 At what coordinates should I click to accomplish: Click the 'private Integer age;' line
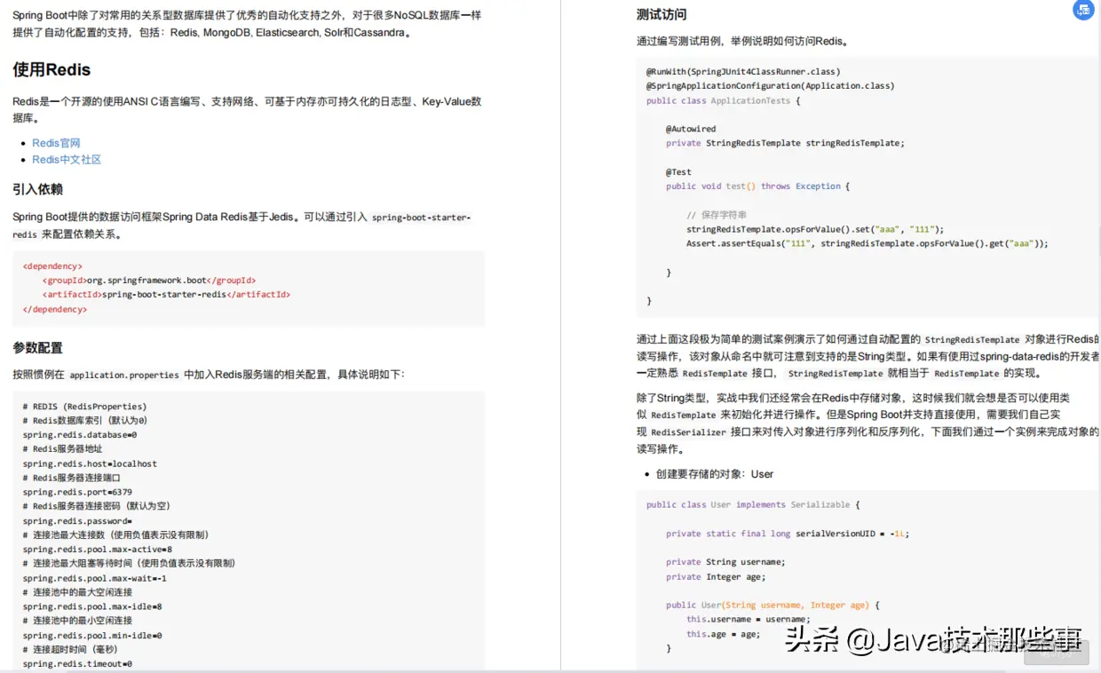coord(716,576)
